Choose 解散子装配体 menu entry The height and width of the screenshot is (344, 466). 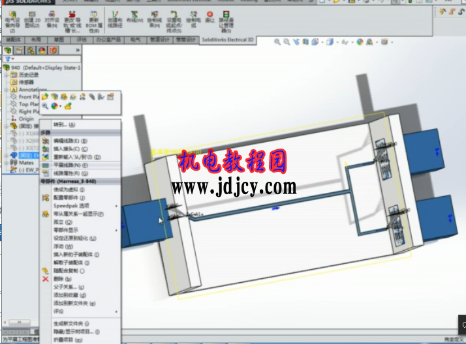[x=80, y=263]
